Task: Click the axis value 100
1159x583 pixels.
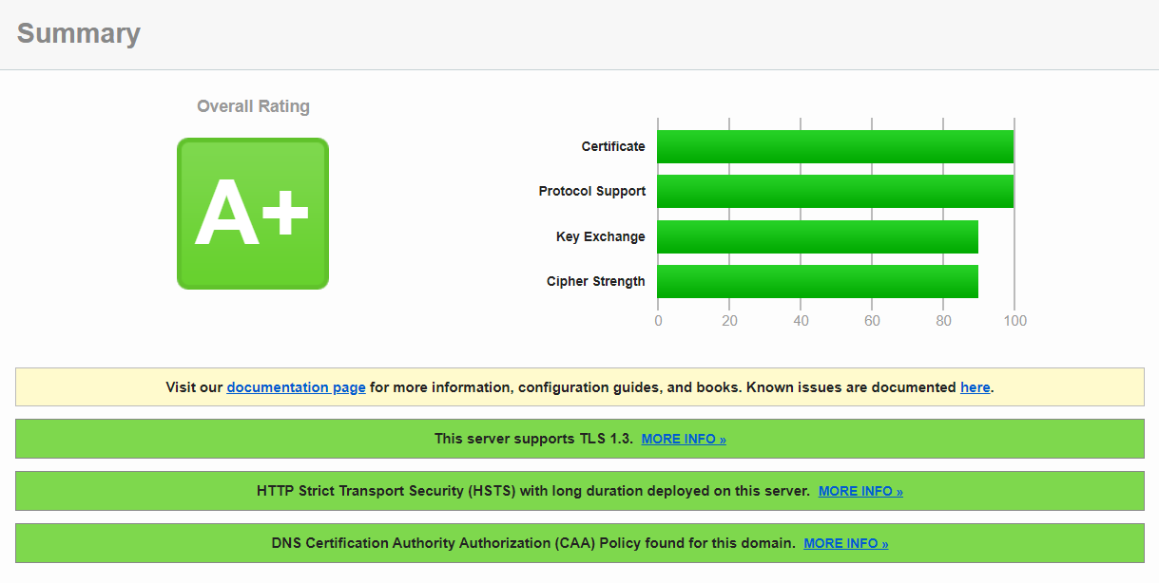Action: point(1015,321)
